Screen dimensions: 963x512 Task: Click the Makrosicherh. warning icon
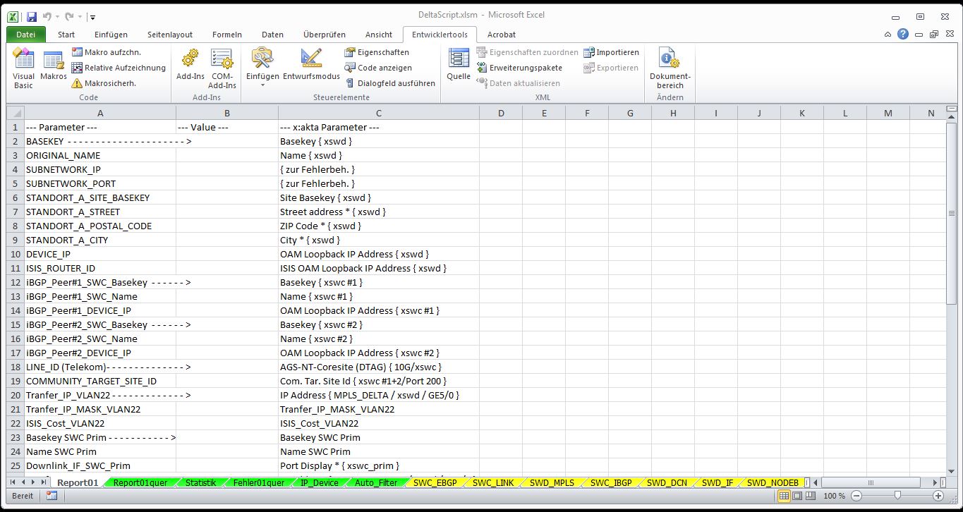77,83
